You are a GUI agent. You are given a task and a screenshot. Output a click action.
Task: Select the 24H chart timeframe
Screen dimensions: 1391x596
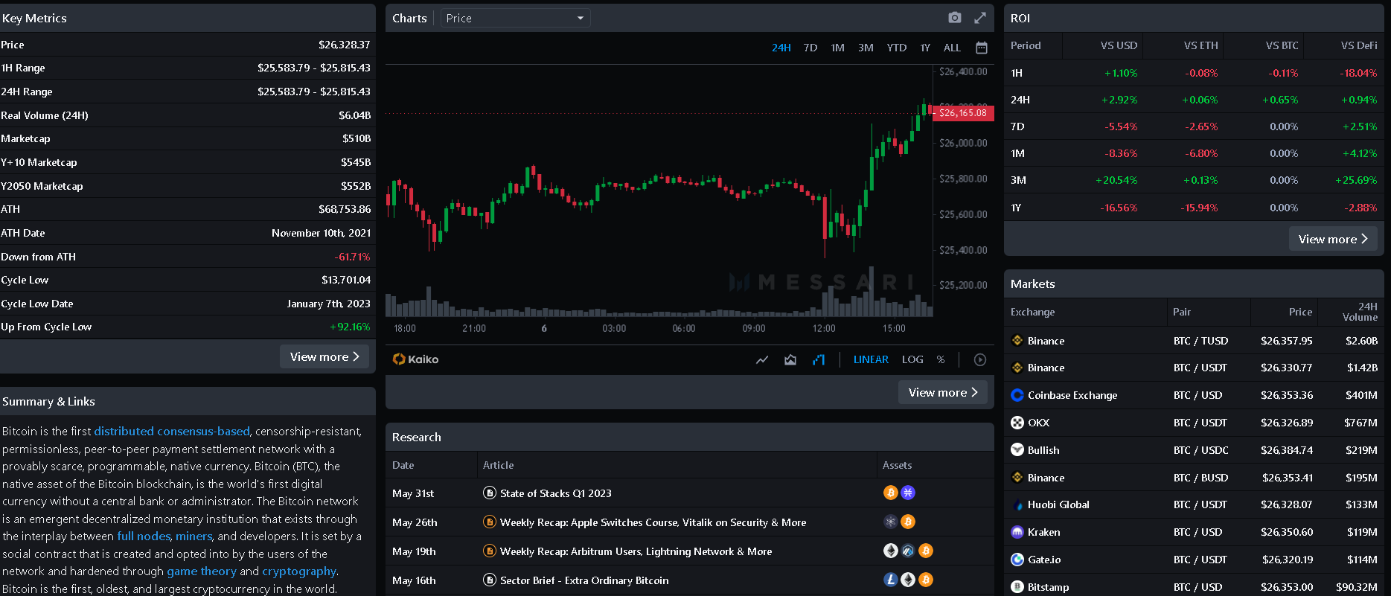(781, 48)
